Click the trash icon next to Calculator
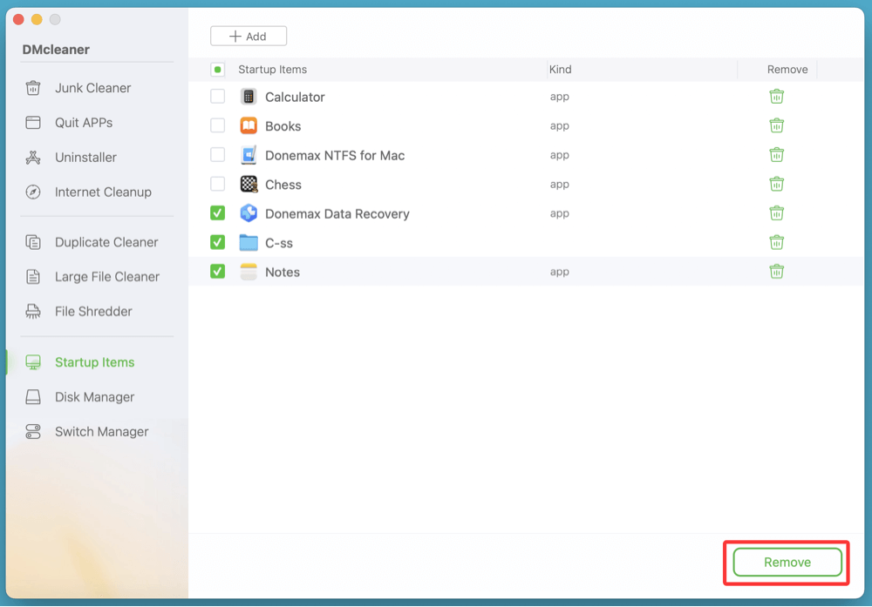Image resolution: width=872 pixels, height=607 pixels. click(776, 96)
